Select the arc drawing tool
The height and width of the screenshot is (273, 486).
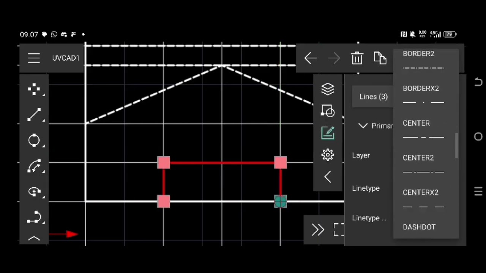click(x=34, y=166)
